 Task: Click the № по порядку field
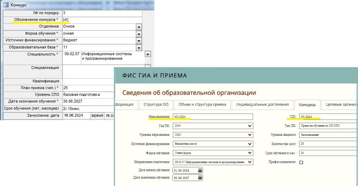coord(102,13)
